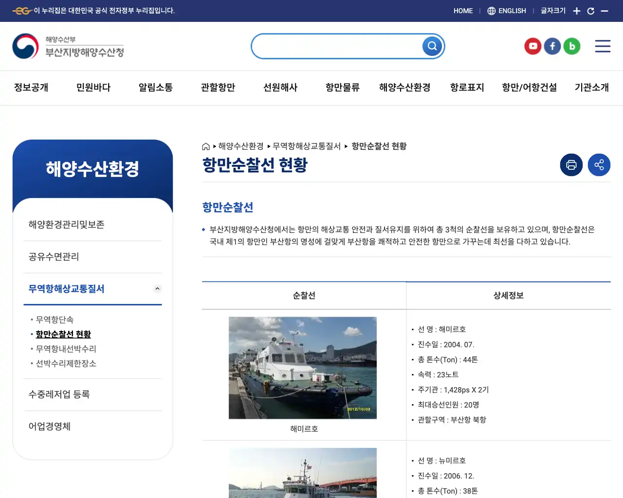Click the 상세정보 table column header
The height and width of the screenshot is (498, 623).
(509, 296)
